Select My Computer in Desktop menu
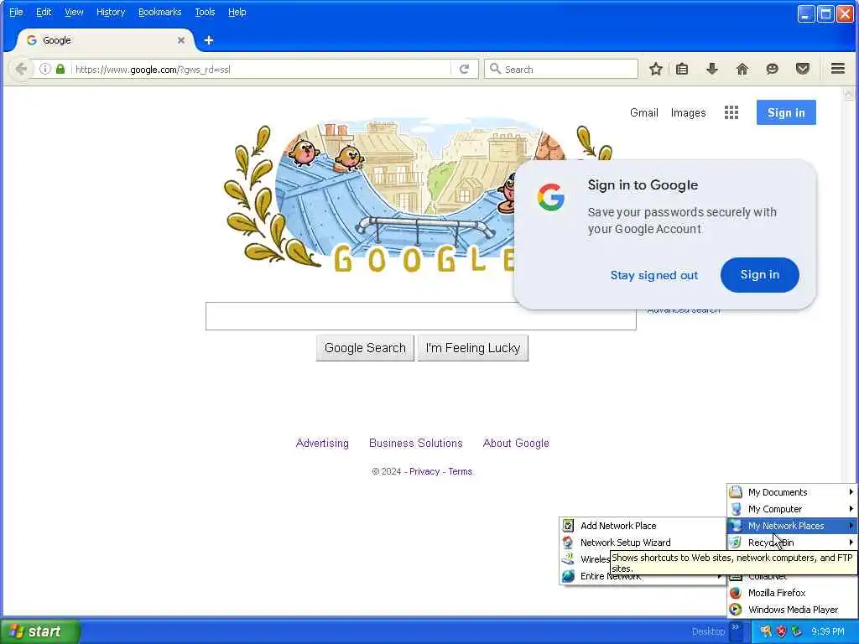859x644 pixels. pyautogui.click(x=792, y=509)
